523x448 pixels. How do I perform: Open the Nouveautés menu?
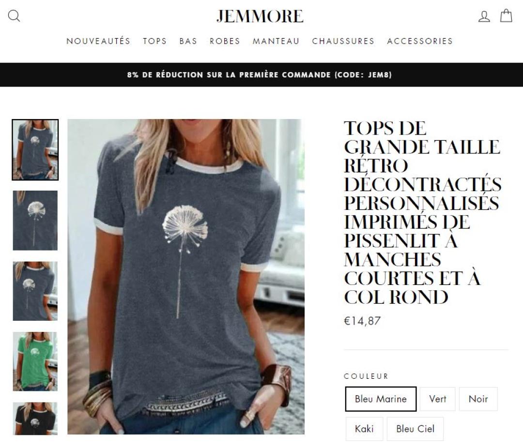coord(98,41)
